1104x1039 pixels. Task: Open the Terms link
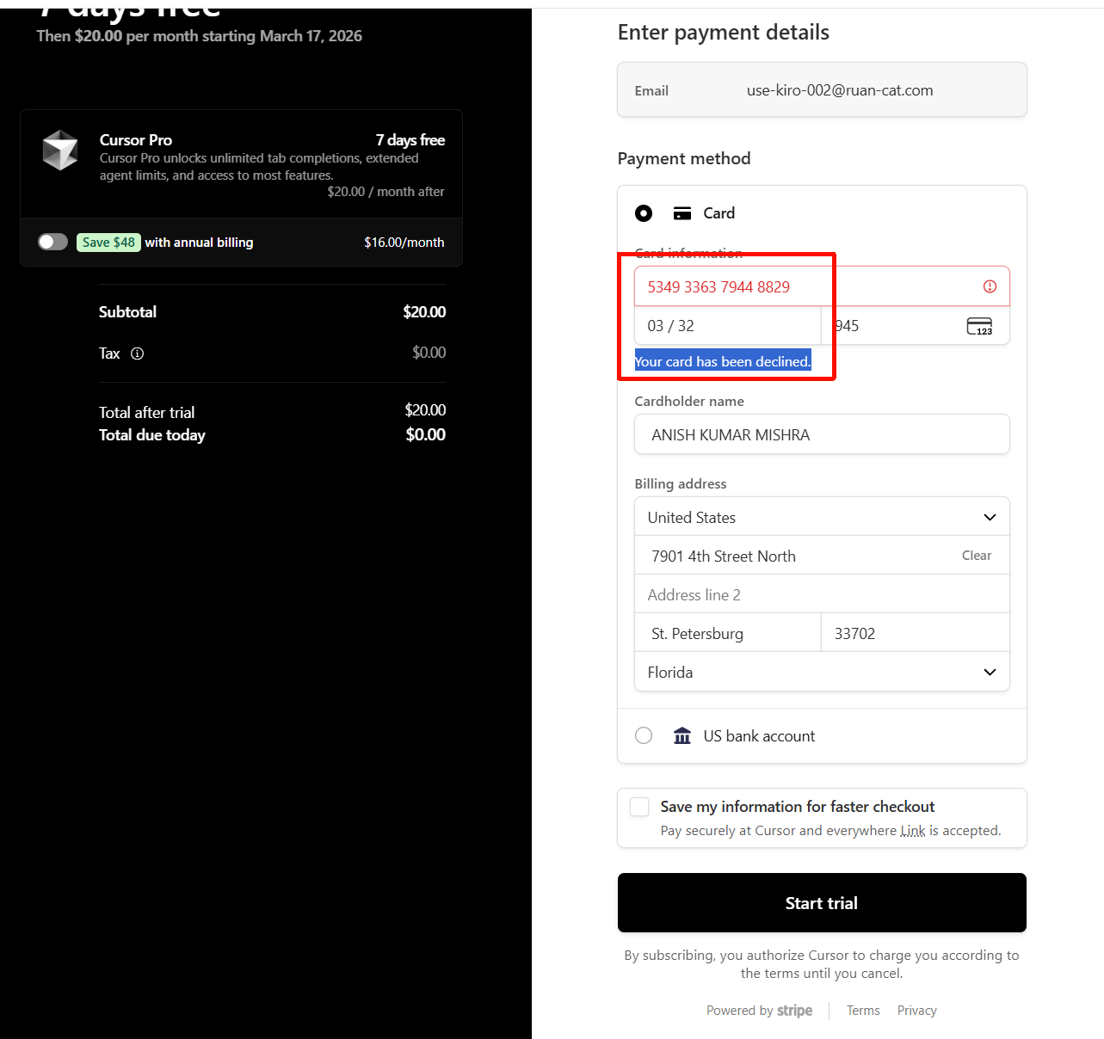[863, 1011]
